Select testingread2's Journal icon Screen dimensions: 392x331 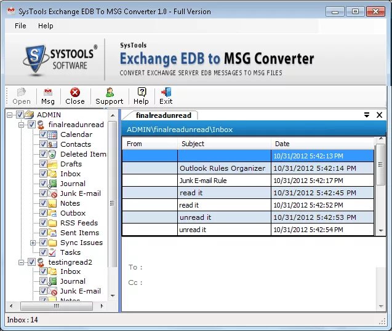pos(52,281)
